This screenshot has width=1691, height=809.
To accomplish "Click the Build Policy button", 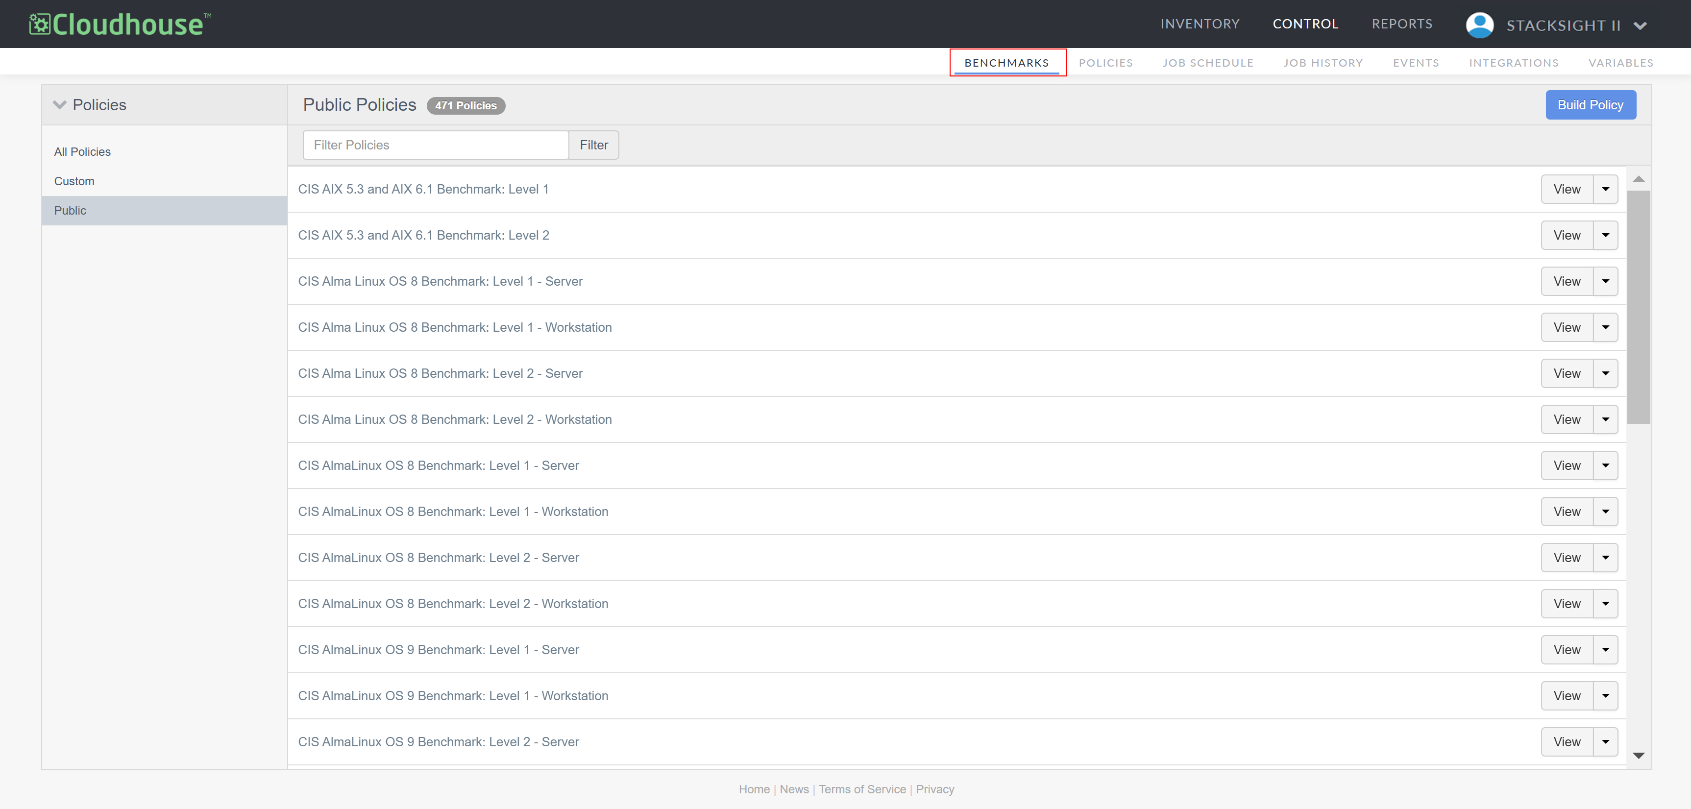I will pos(1591,105).
